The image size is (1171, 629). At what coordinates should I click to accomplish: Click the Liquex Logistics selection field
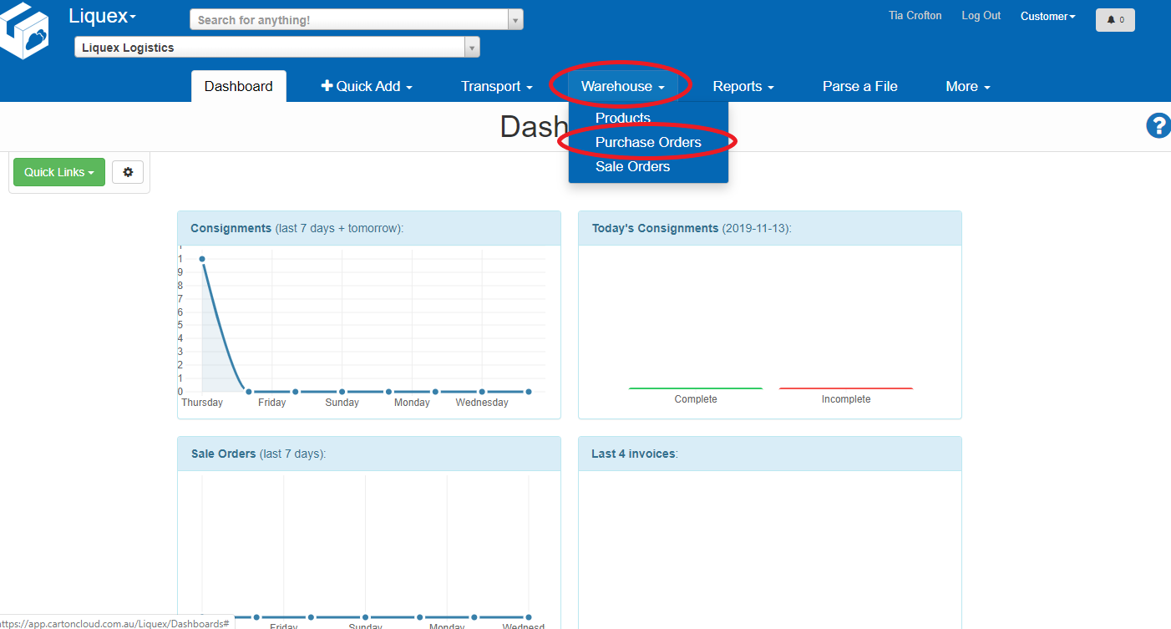tap(270, 48)
